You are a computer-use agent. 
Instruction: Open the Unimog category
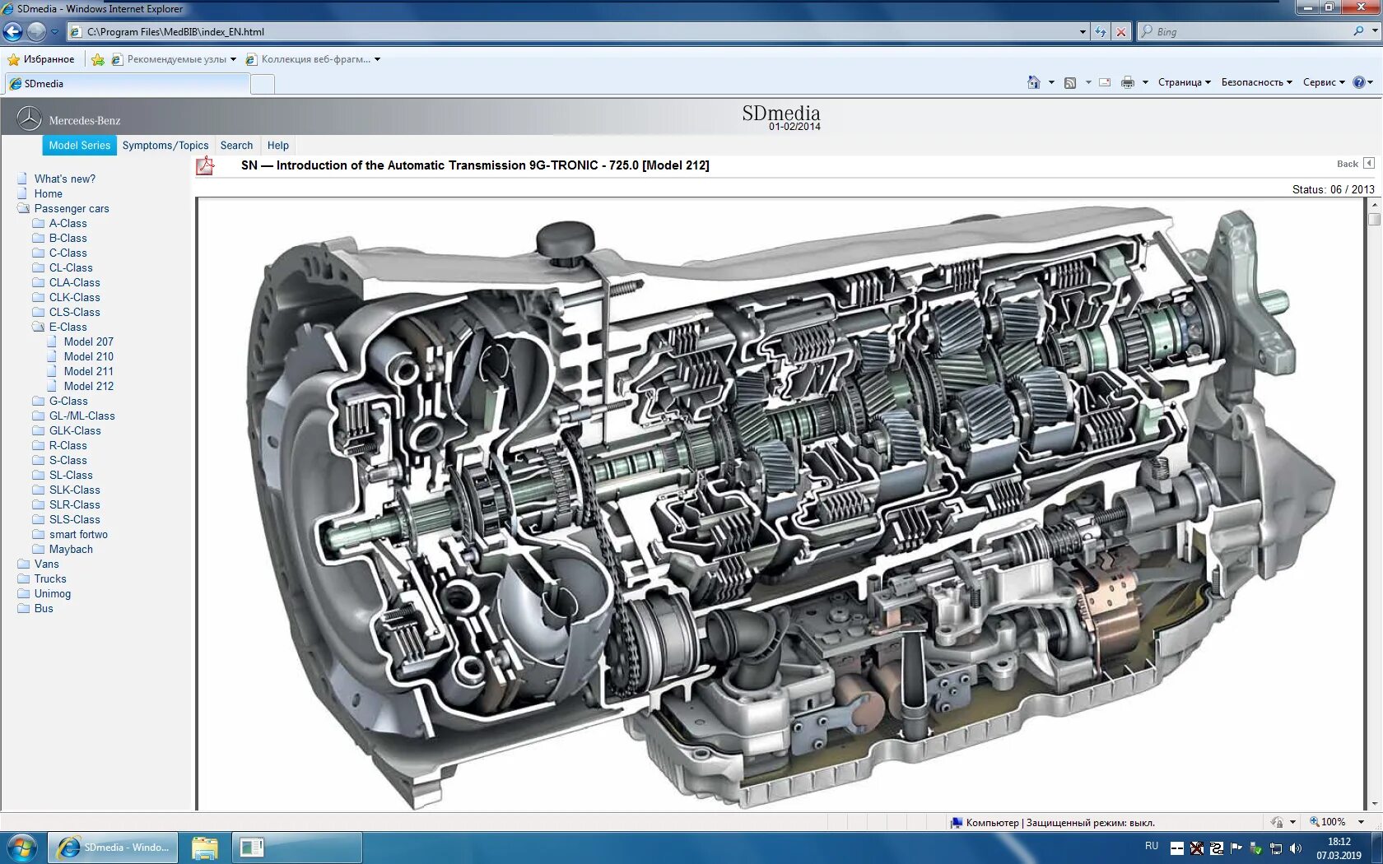pos(53,594)
